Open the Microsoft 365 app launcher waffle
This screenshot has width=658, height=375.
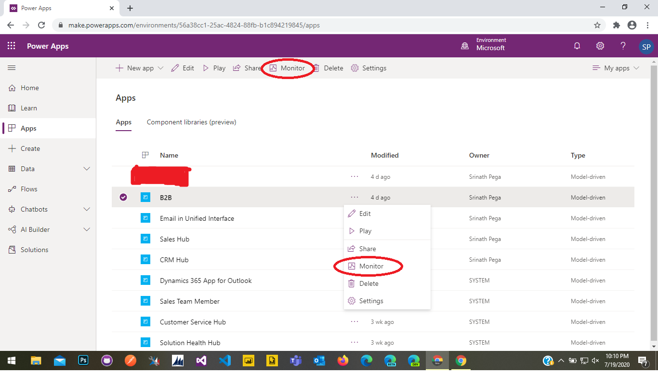pyautogui.click(x=11, y=45)
